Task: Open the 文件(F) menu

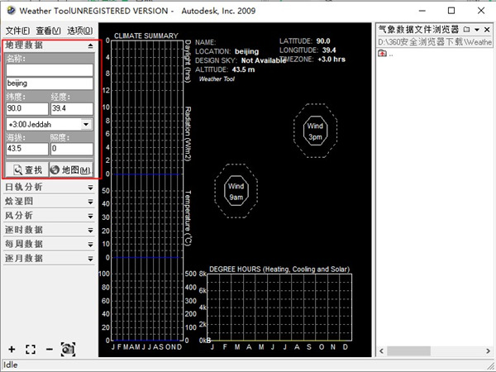Action: click(17, 30)
